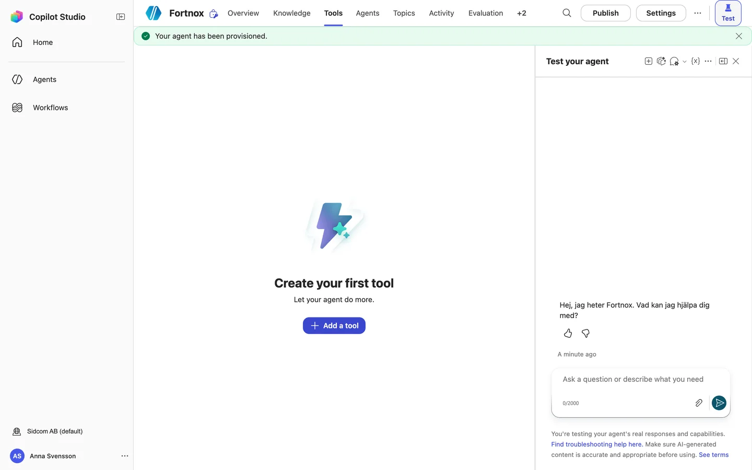752x470 pixels.
Task: Dock the test panel with layout icon
Action: pyautogui.click(x=723, y=61)
